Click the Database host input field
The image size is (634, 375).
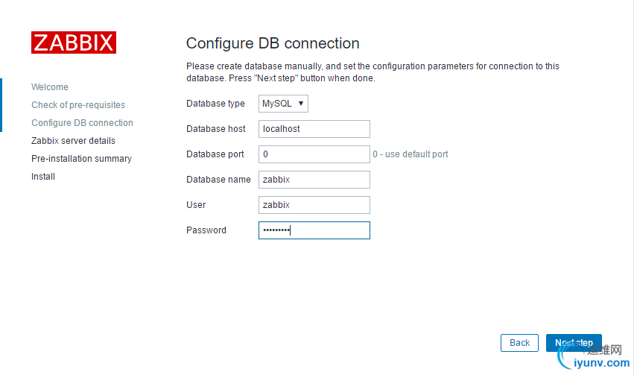click(x=314, y=129)
